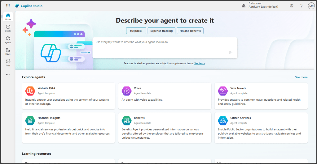Expand the more options ellipsis in sidebar
Image resolution: width=317 pixels, height=164 pixels.
pyautogui.click(x=8, y=74)
